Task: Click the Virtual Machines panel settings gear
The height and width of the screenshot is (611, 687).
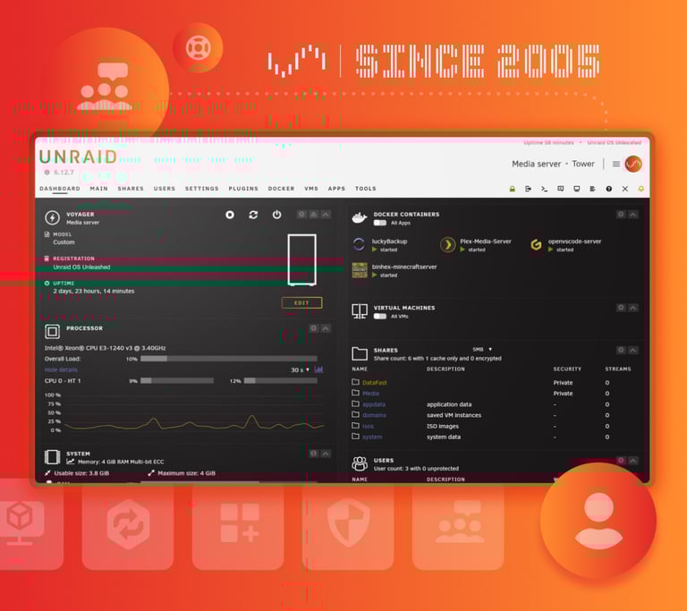Action: pyautogui.click(x=621, y=308)
